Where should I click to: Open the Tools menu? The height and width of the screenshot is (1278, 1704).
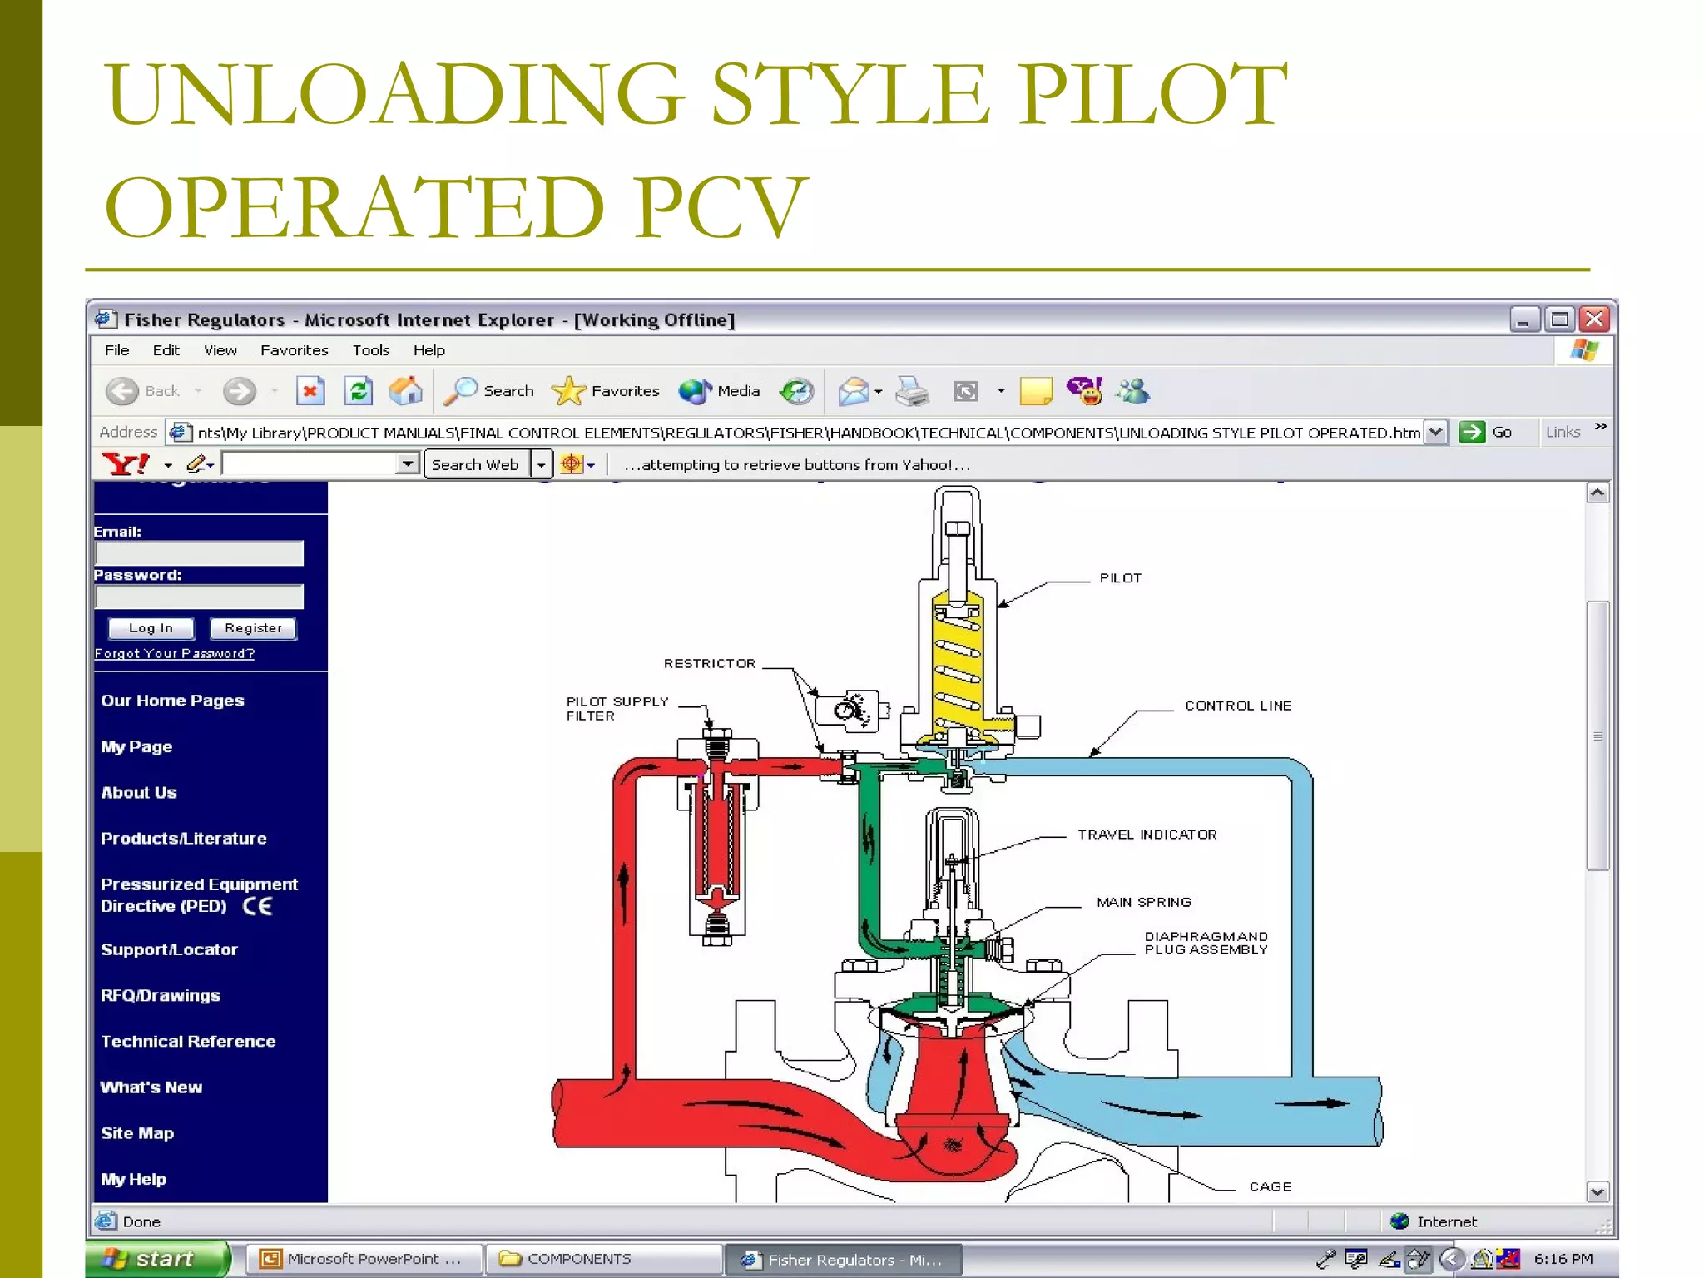pos(371,350)
